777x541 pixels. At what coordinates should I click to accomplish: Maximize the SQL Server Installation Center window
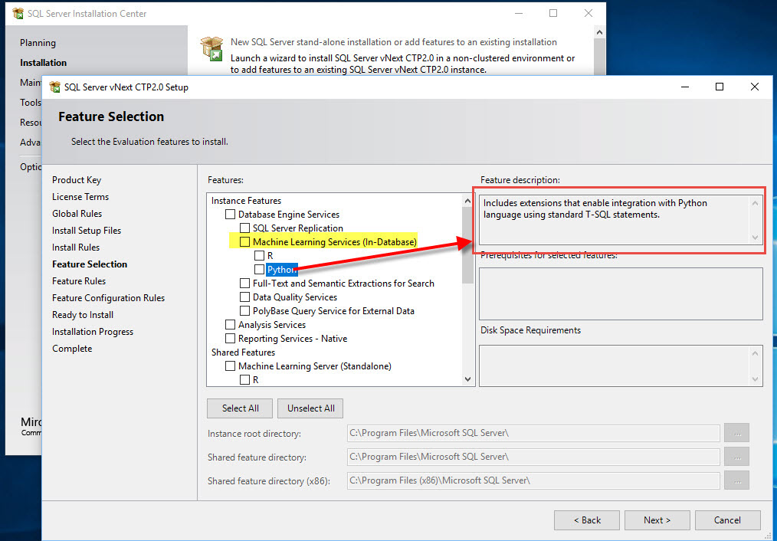(553, 13)
